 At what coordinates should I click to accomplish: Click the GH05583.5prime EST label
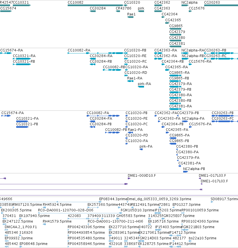tap(131, 216)
